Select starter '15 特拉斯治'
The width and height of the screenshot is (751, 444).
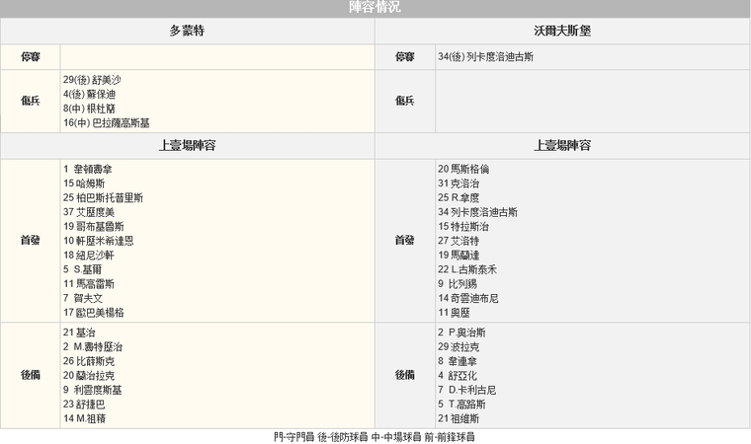(x=463, y=226)
